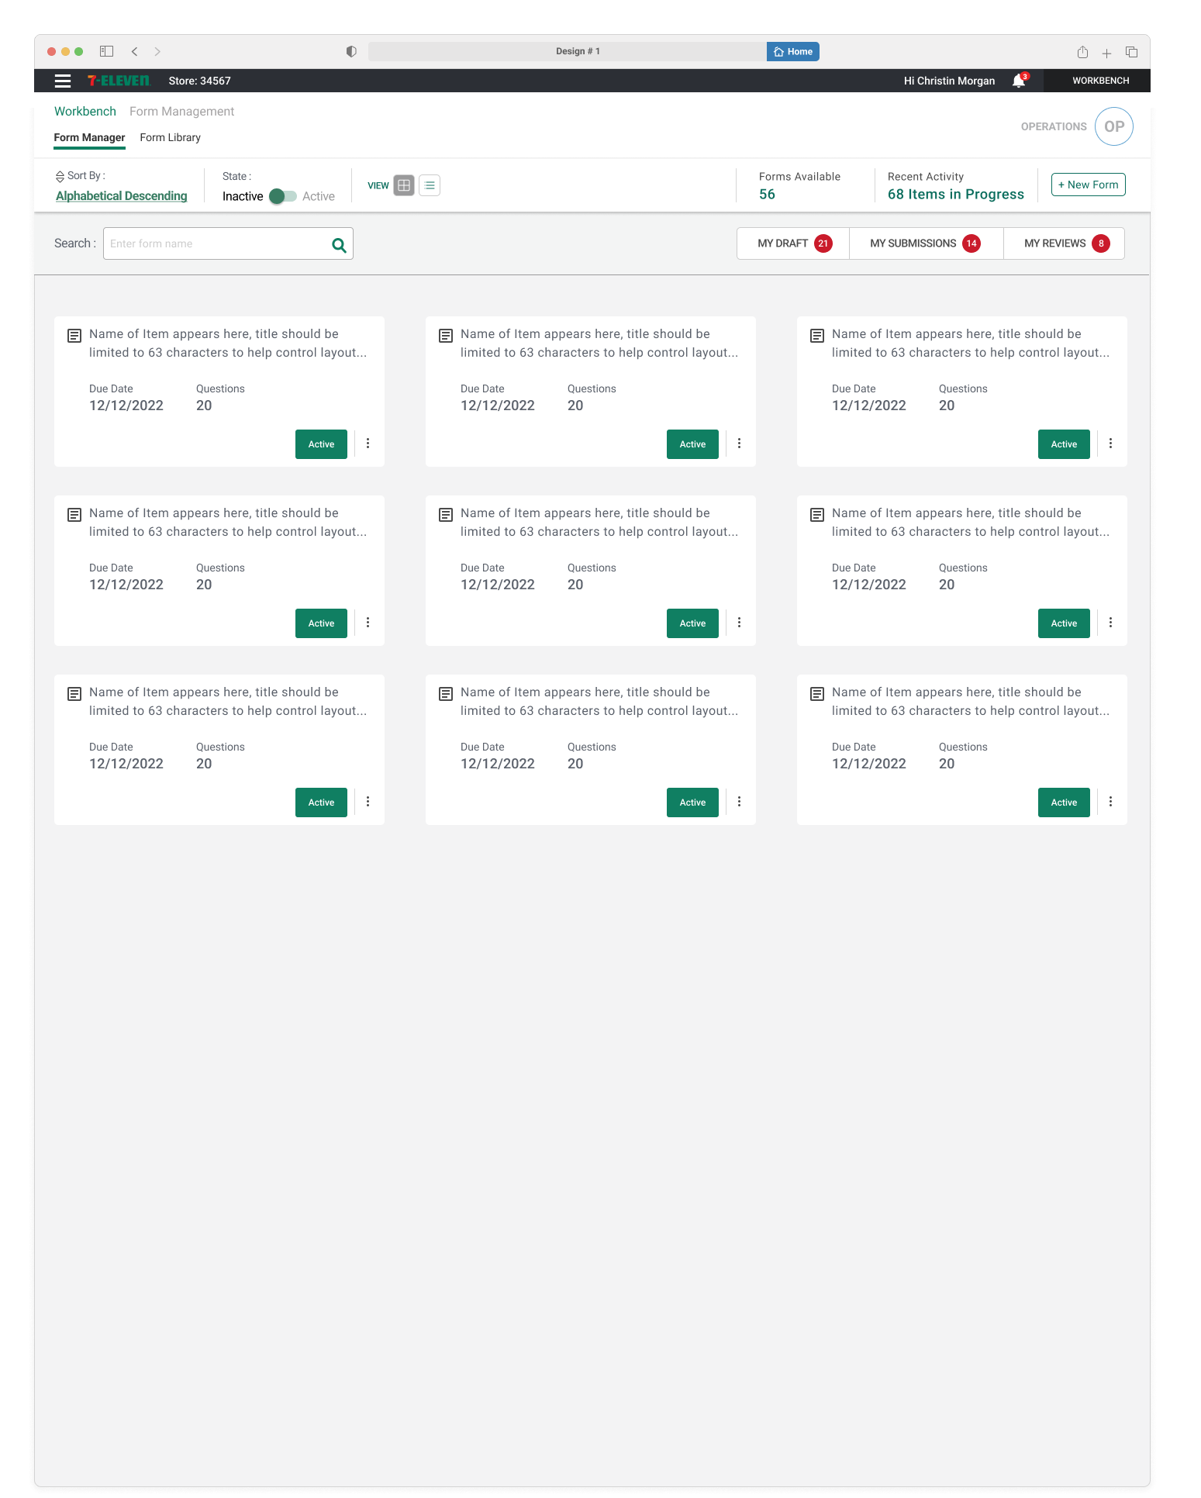Open 68 Items in Progress activity

(x=956, y=195)
